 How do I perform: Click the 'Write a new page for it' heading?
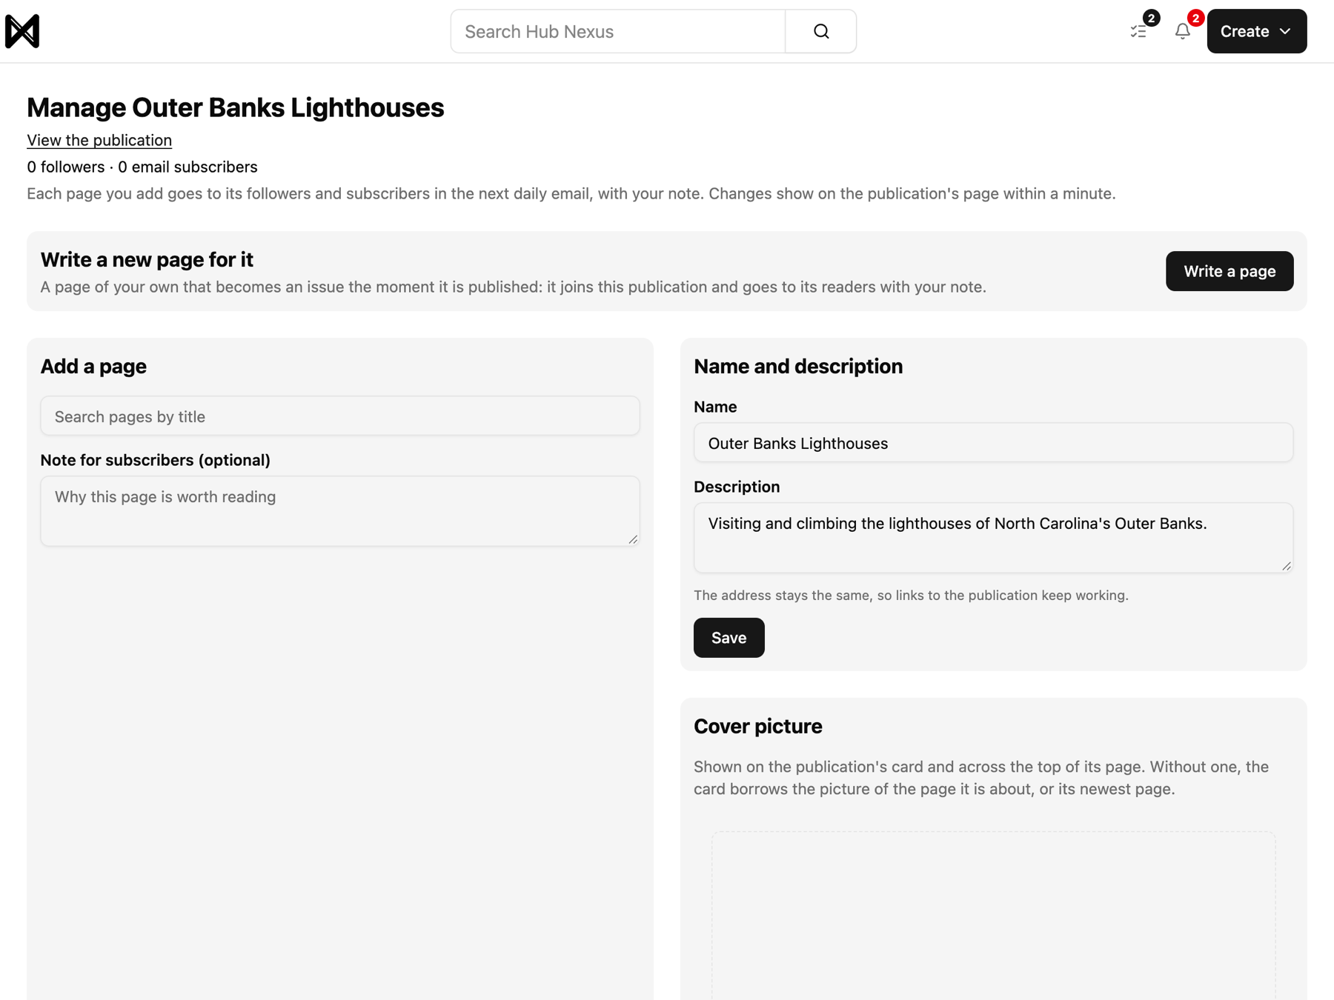pyautogui.click(x=147, y=259)
